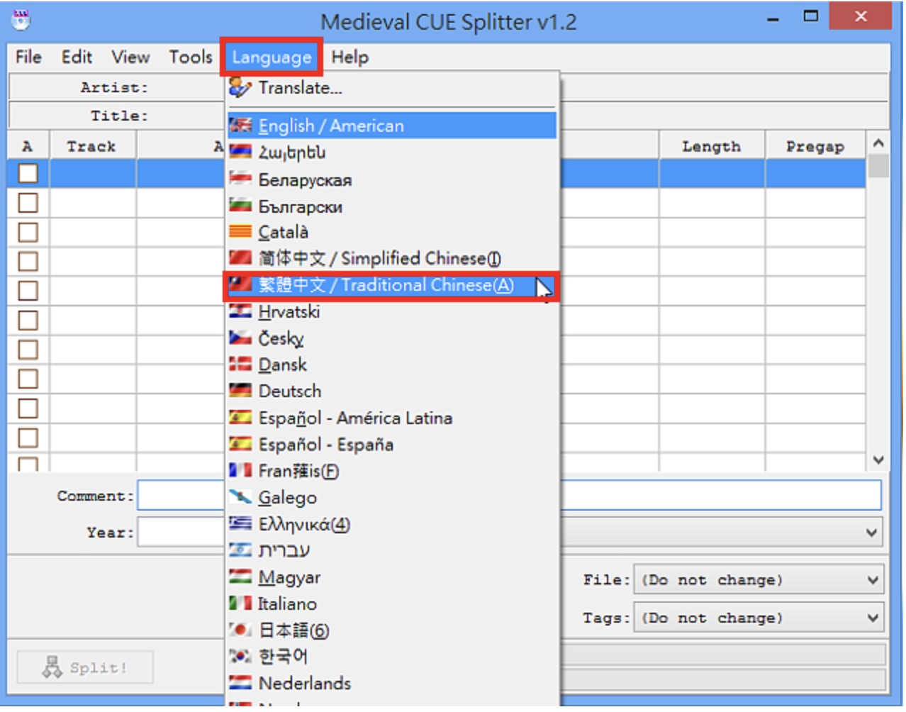Click the Dutch flag beside Nederlands
Image resolution: width=906 pixels, height=712 pixels.
pos(240,683)
